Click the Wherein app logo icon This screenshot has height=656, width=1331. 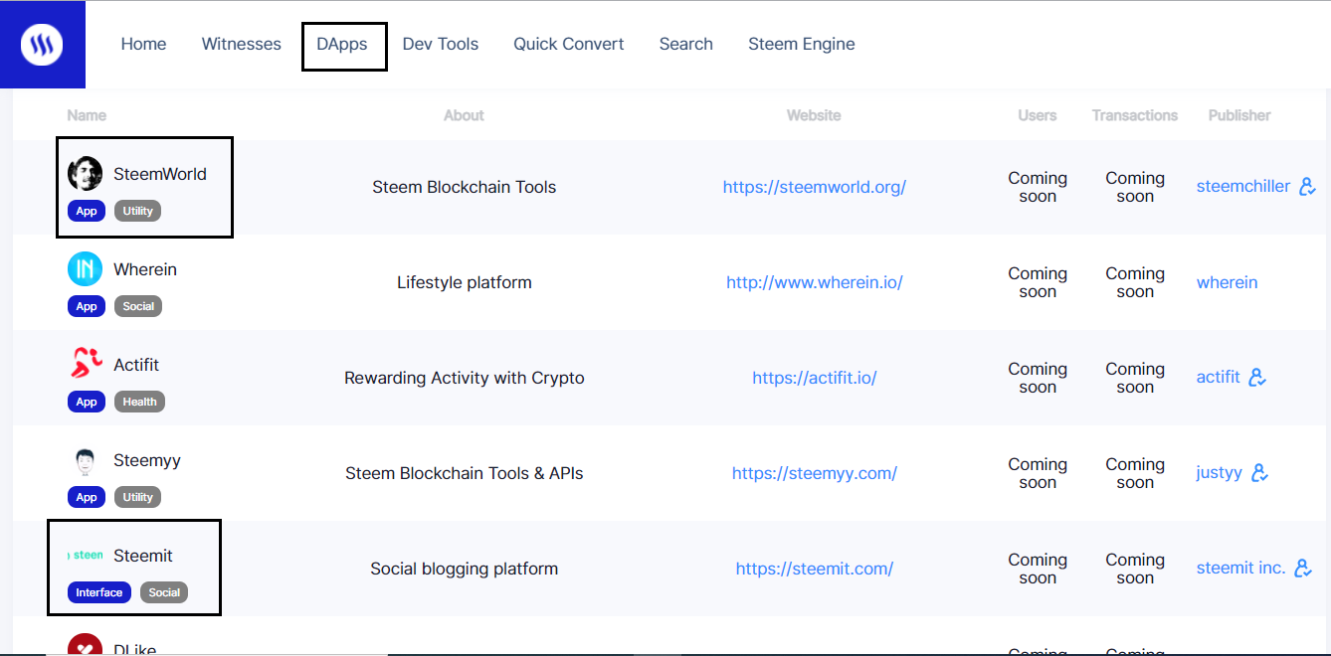(85, 269)
